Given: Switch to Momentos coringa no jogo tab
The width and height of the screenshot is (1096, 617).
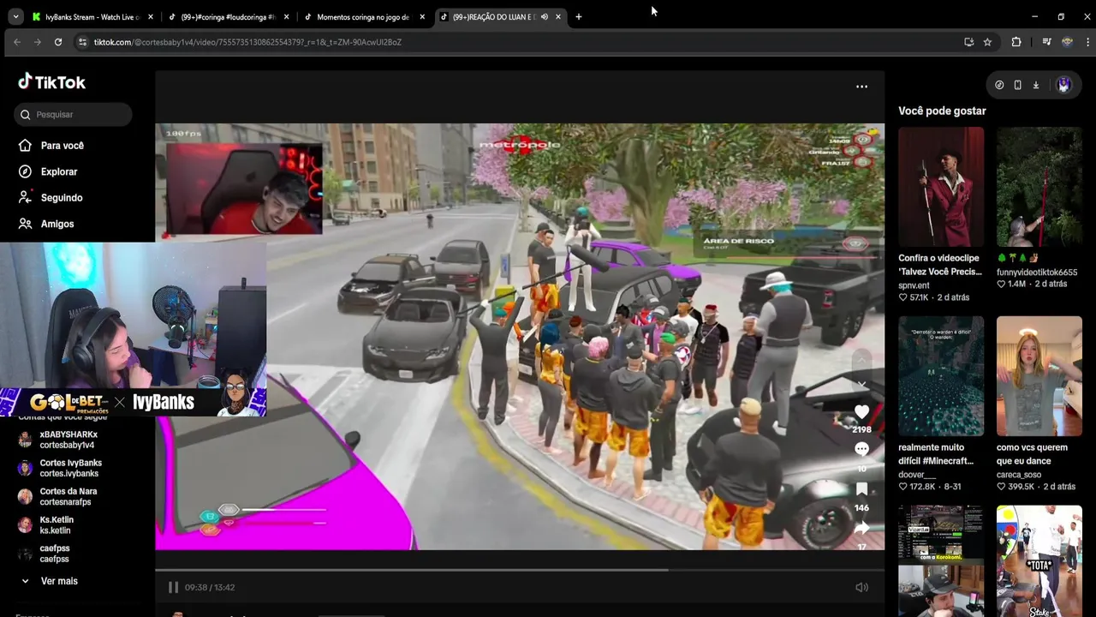Looking at the screenshot, I should (x=363, y=16).
